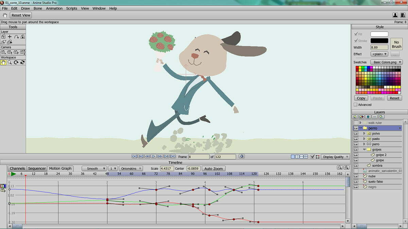Select the Track Camera tool
The height and width of the screenshot is (229, 408).
point(3,52)
